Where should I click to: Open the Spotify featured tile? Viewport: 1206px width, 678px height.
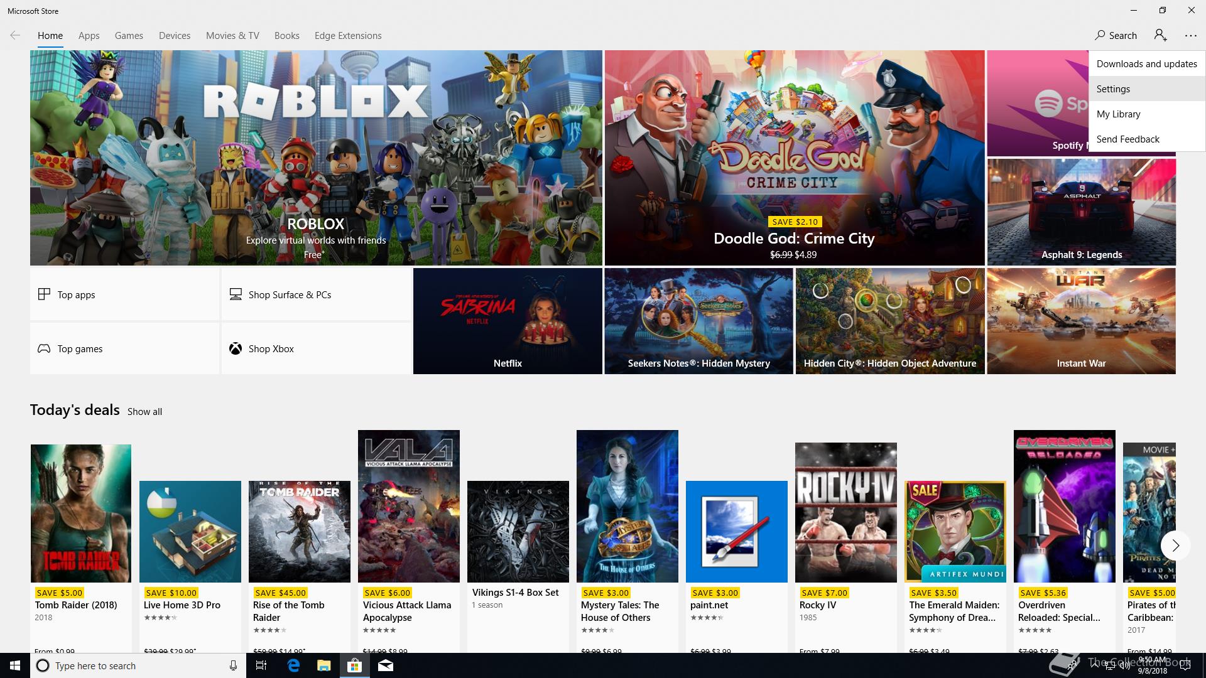tap(1038, 104)
